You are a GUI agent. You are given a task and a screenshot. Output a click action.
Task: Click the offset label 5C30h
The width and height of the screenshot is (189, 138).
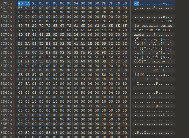(x=7, y=17)
